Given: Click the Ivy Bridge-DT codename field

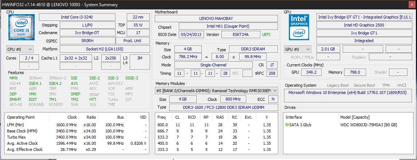Looking at the screenshot, I should click(87, 33).
